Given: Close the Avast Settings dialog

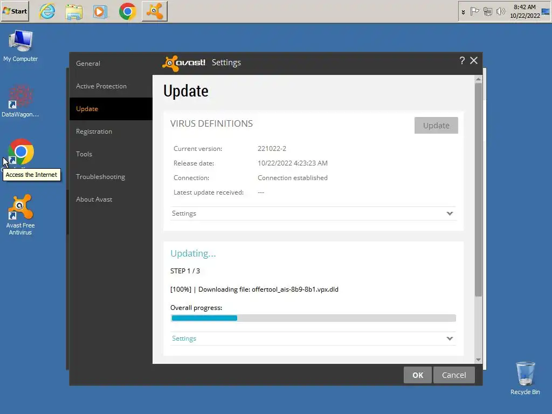Looking at the screenshot, I should [x=474, y=60].
